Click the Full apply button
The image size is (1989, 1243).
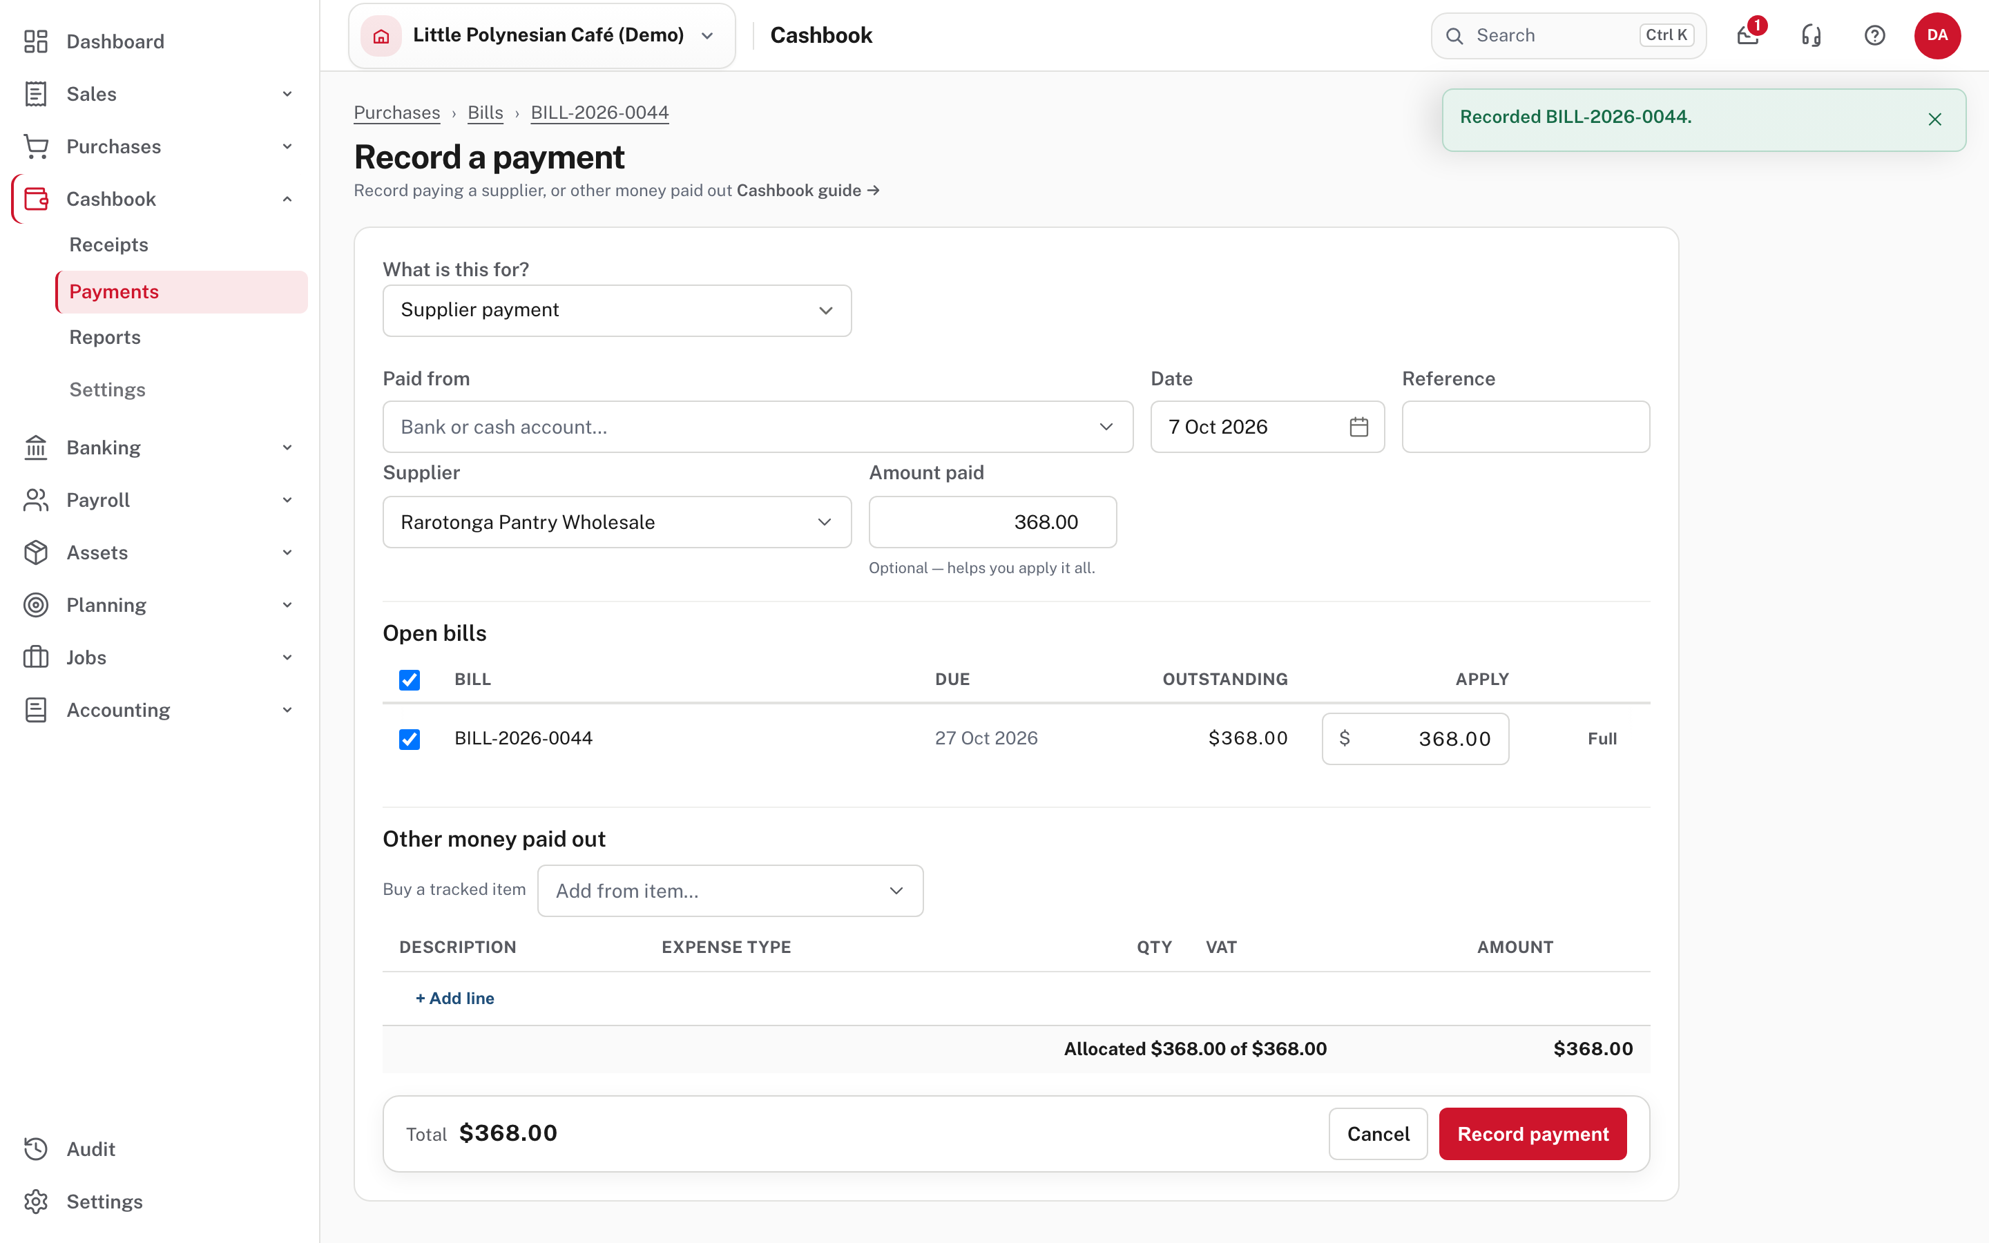[x=1602, y=738]
